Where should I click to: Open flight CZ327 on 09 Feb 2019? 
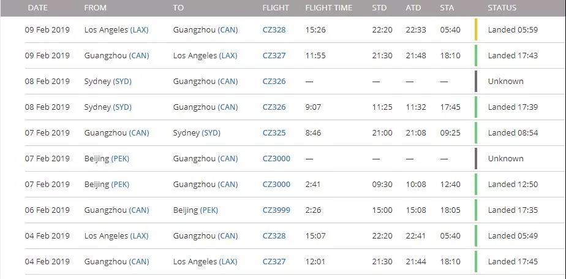[x=274, y=55]
